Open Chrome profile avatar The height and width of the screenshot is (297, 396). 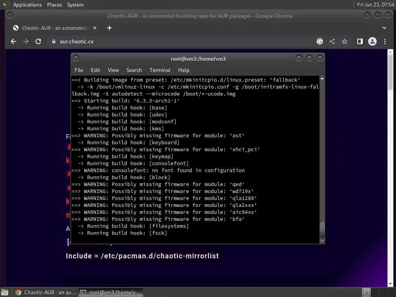[372, 41]
